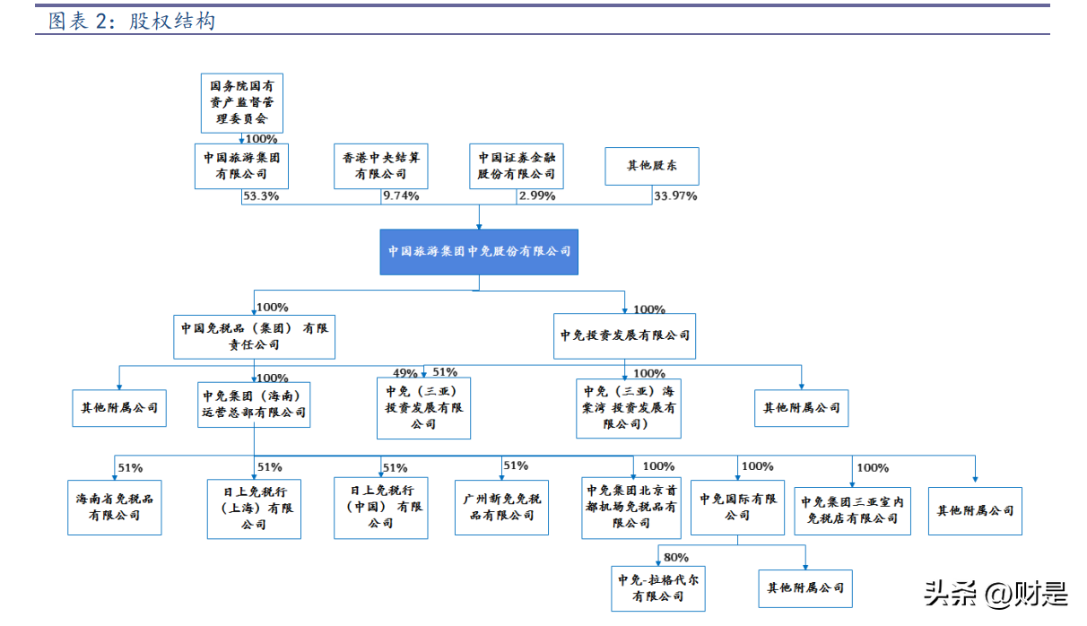
Task: Click the 中国证券金融股份有限公司 box
Action: [517, 166]
